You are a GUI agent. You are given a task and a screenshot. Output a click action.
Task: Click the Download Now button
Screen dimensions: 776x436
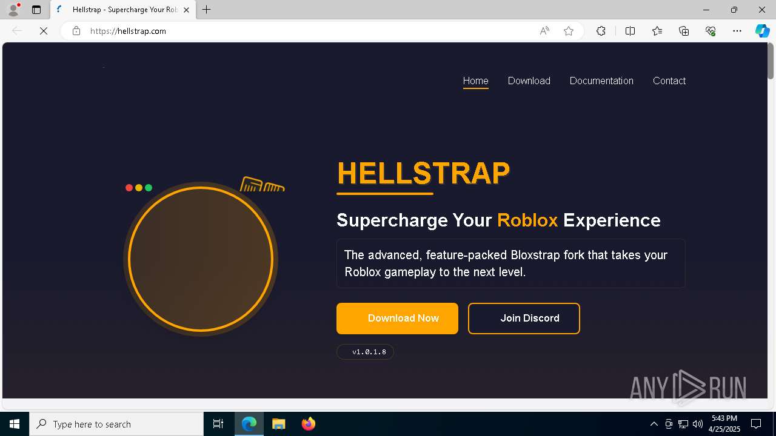tap(397, 318)
